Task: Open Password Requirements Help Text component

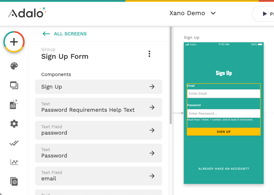Action: pos(98,107)
